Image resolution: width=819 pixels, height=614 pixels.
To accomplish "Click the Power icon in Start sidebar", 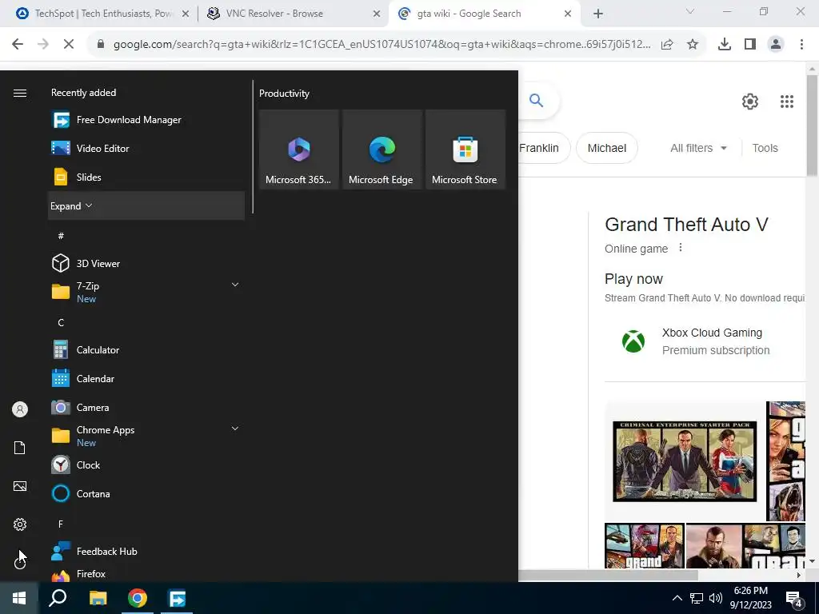I will click(20, 562).
